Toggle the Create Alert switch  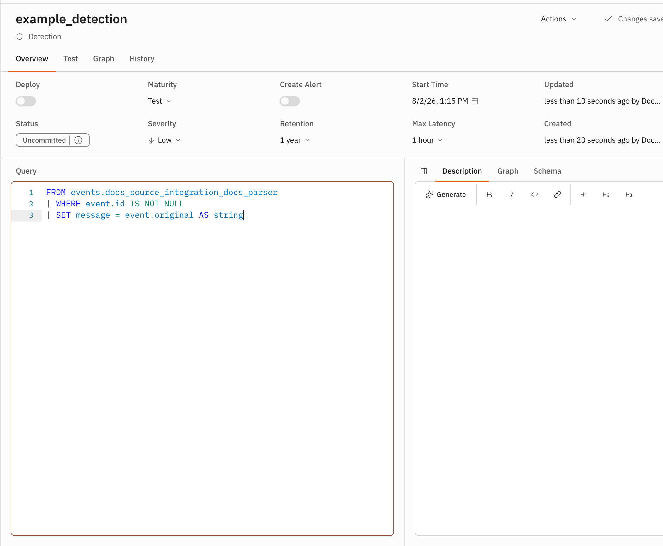coord(290,101)
